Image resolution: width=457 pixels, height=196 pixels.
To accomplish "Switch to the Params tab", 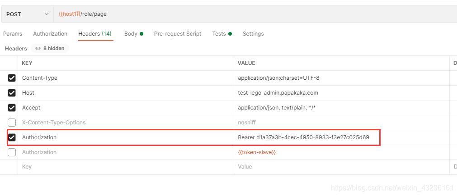I will coord(13,34).
